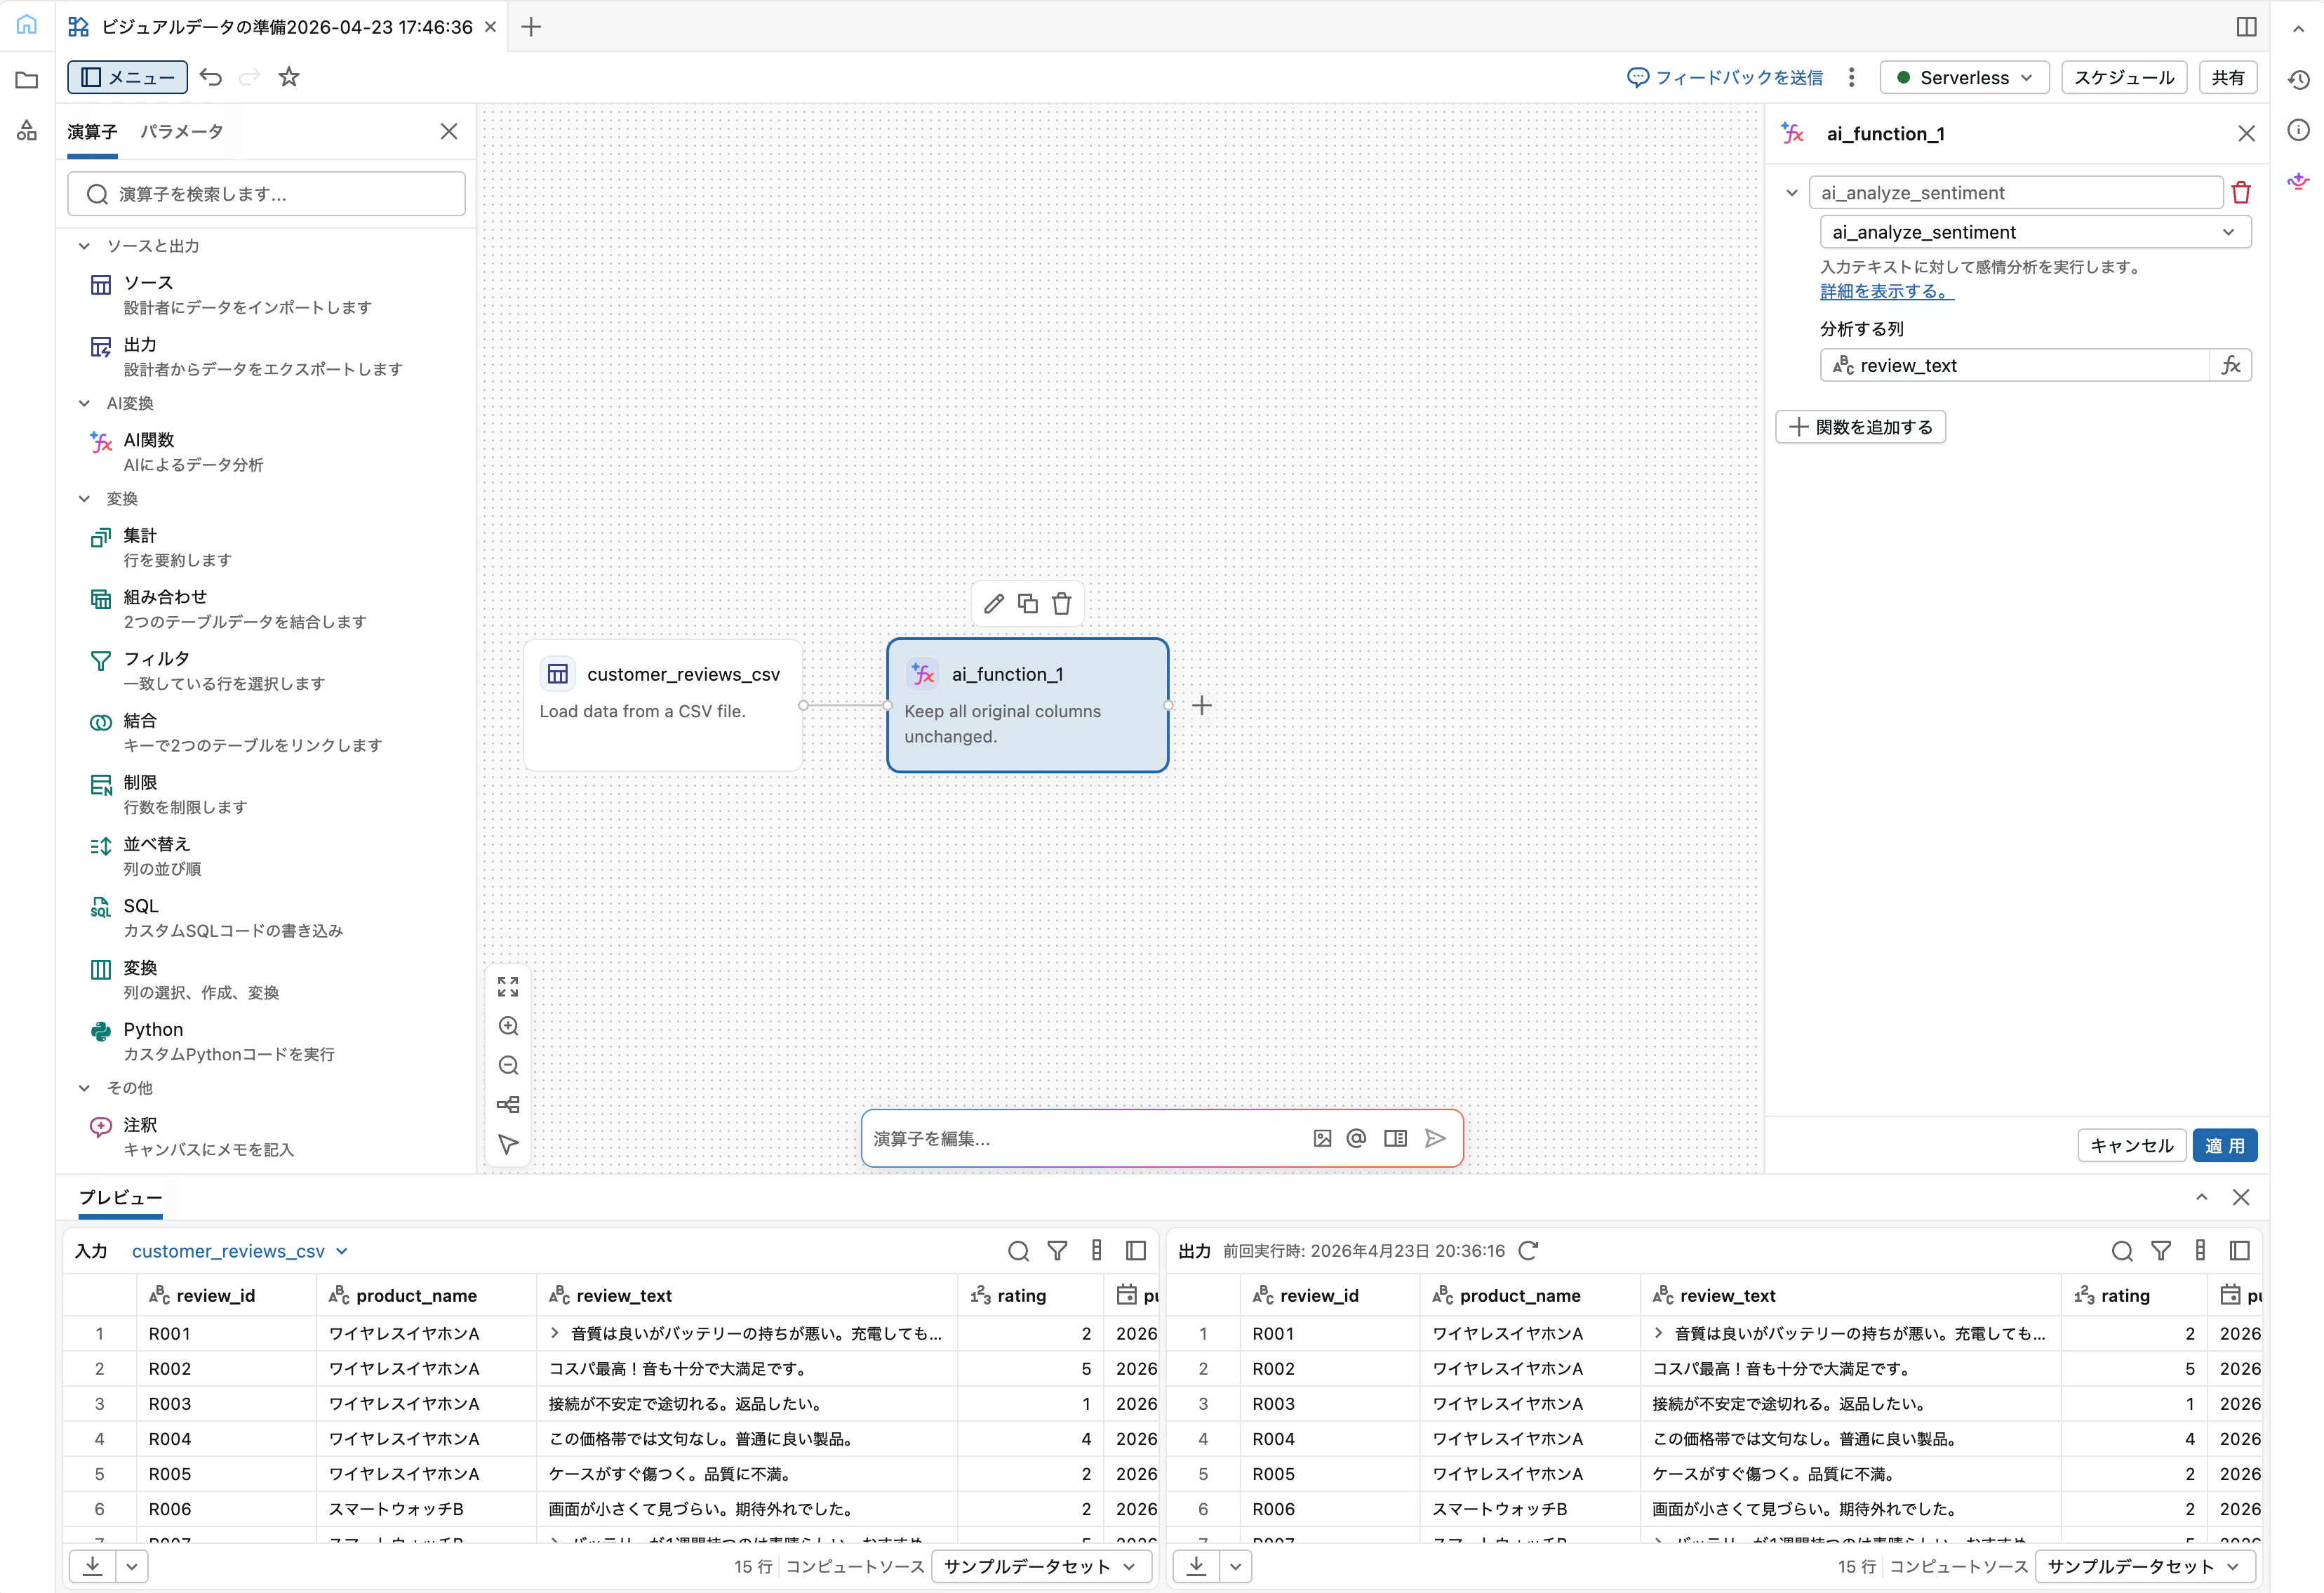This screenshot has height=1593, width=2324.
Task: Star this pipeline with the favorite icon
Action: 289,77
